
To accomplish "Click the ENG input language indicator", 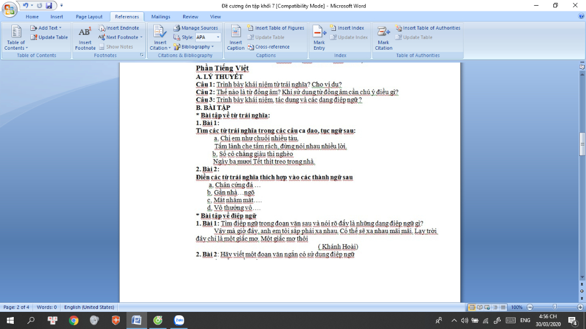I will 525,320.
